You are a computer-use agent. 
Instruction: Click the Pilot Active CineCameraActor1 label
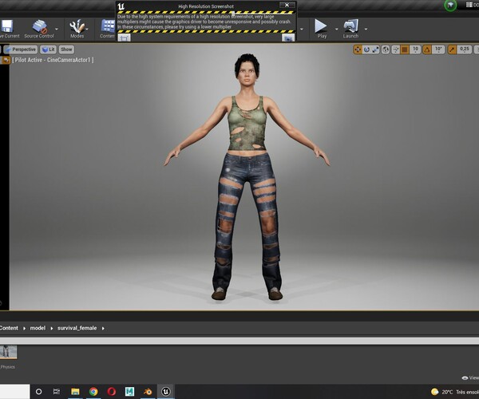pos(53,60)
